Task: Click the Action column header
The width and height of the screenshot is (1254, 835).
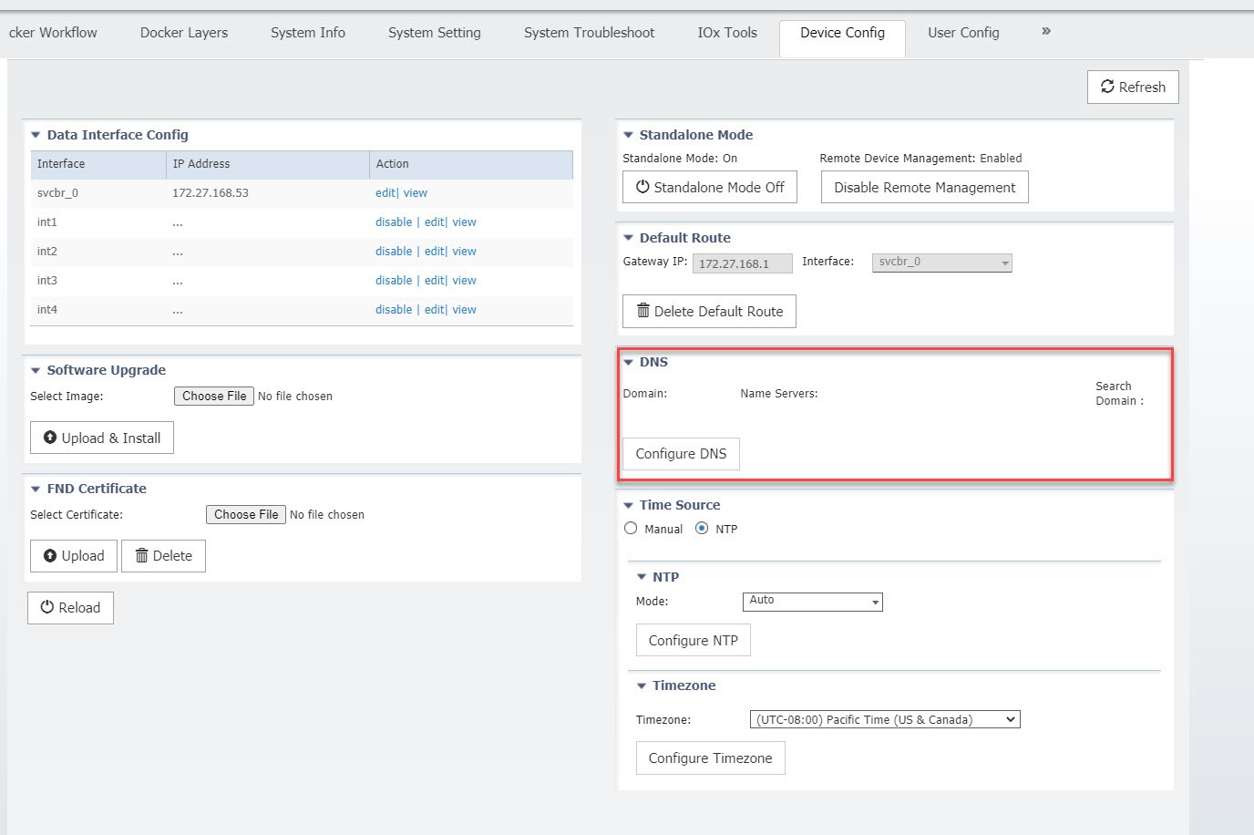Action: (471, 164)
